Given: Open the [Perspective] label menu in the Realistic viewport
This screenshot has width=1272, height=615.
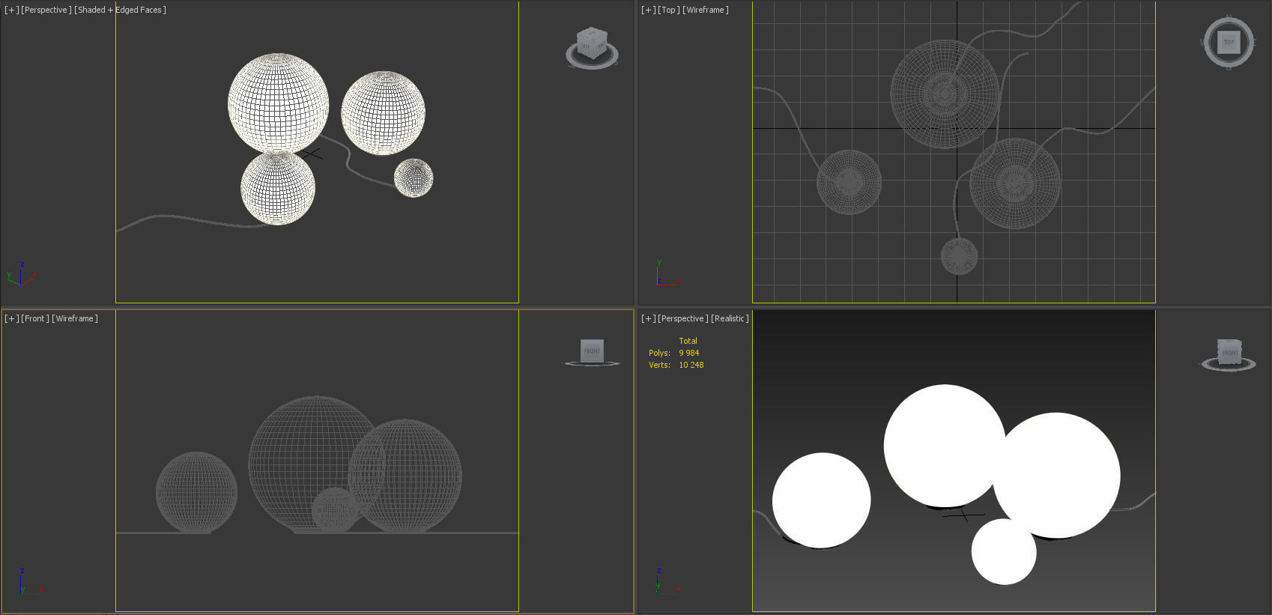Looking at the screenshot, I should [683, 318].
